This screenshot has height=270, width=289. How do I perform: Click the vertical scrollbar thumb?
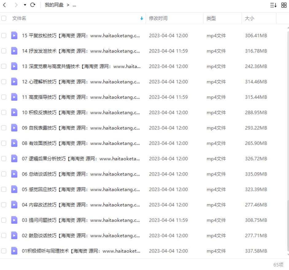(x=288, y=226)
